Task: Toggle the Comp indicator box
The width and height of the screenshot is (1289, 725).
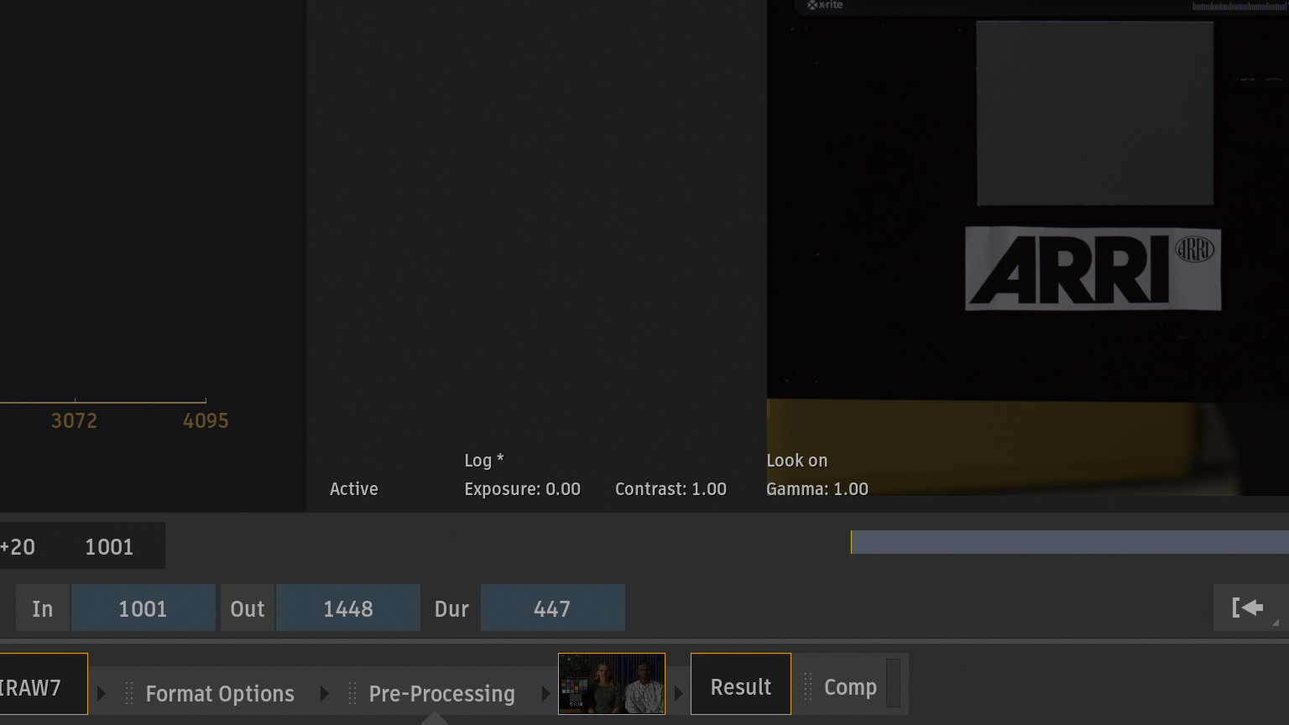Action: pyautogui.click(x=893, y=683)
